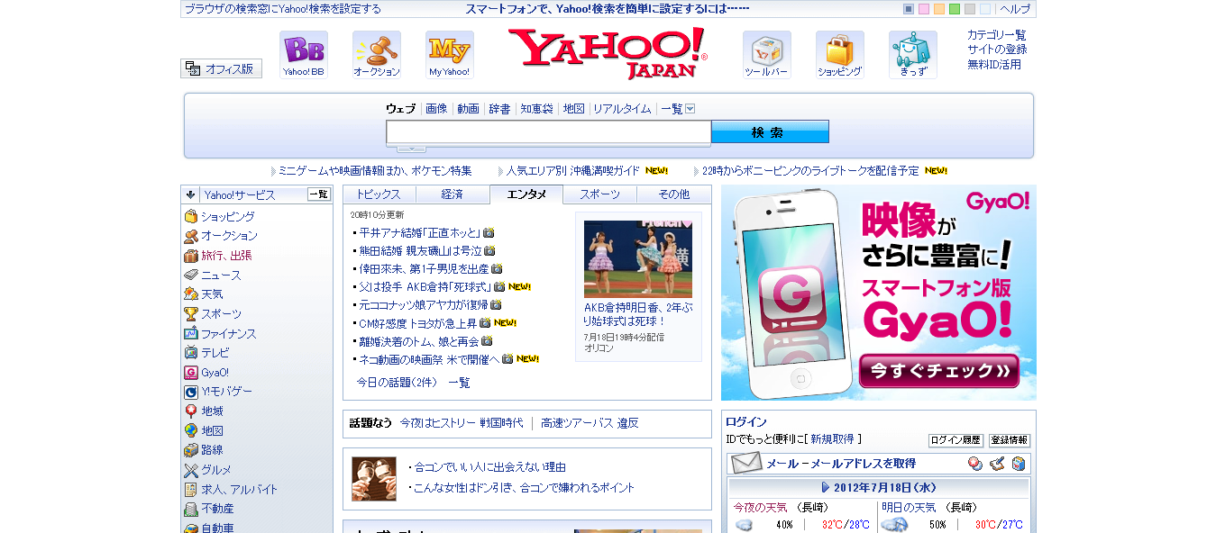The image size is (1216, 533).
Task: Click the グルメ fork and knife icon
Action: (x=191, y=470)
